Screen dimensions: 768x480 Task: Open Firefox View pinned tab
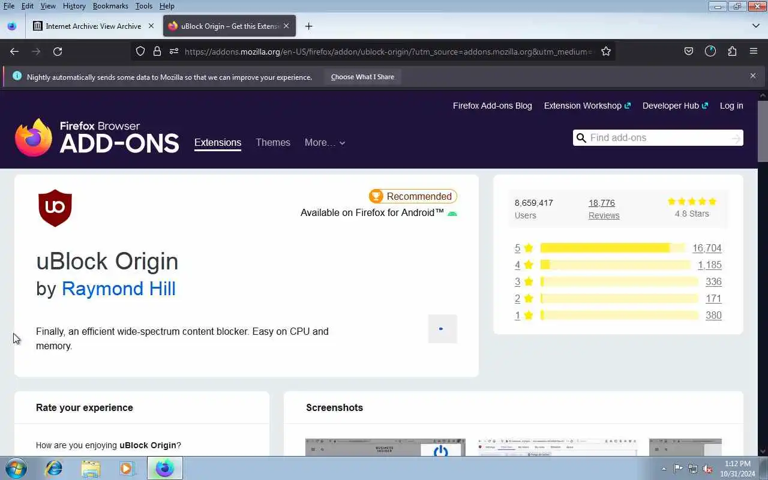[11, 26]
